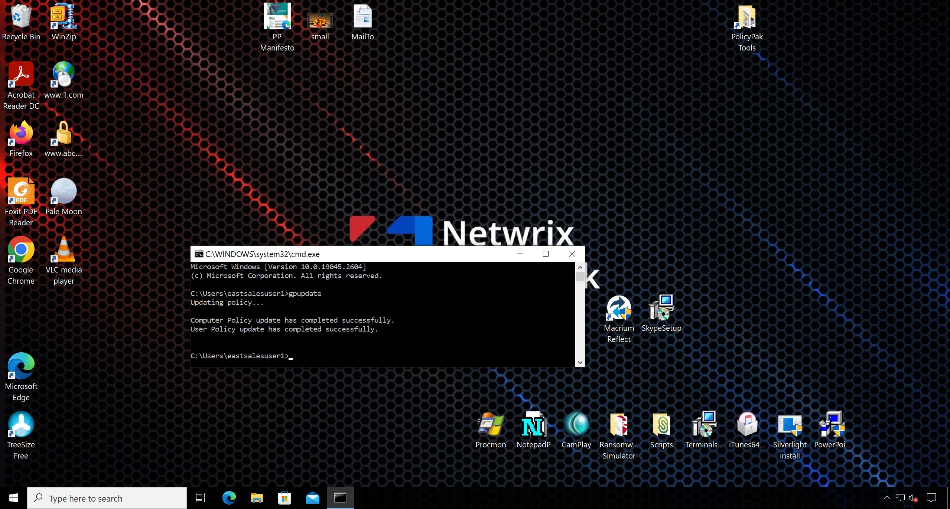Image resolution: width=950 pixels, height=509 pixels.
Task: Click the cmd window scroll down arrow
Action: (x=580, y=363)
